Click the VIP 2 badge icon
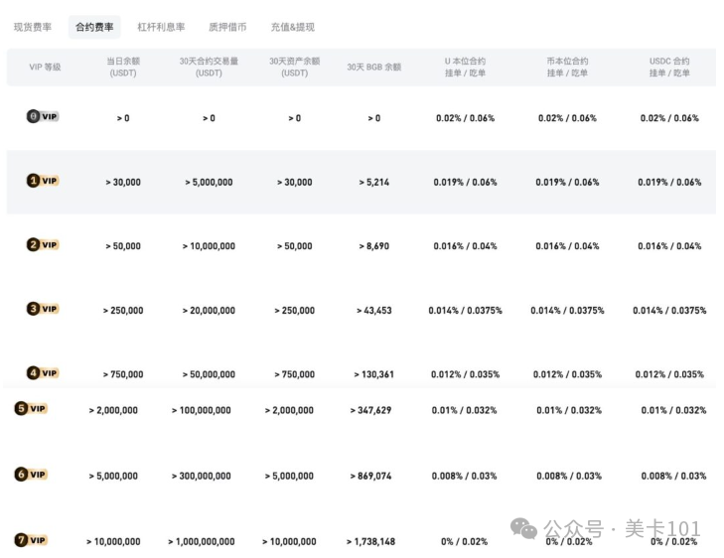The image size is (724, 558). point(43,244)
